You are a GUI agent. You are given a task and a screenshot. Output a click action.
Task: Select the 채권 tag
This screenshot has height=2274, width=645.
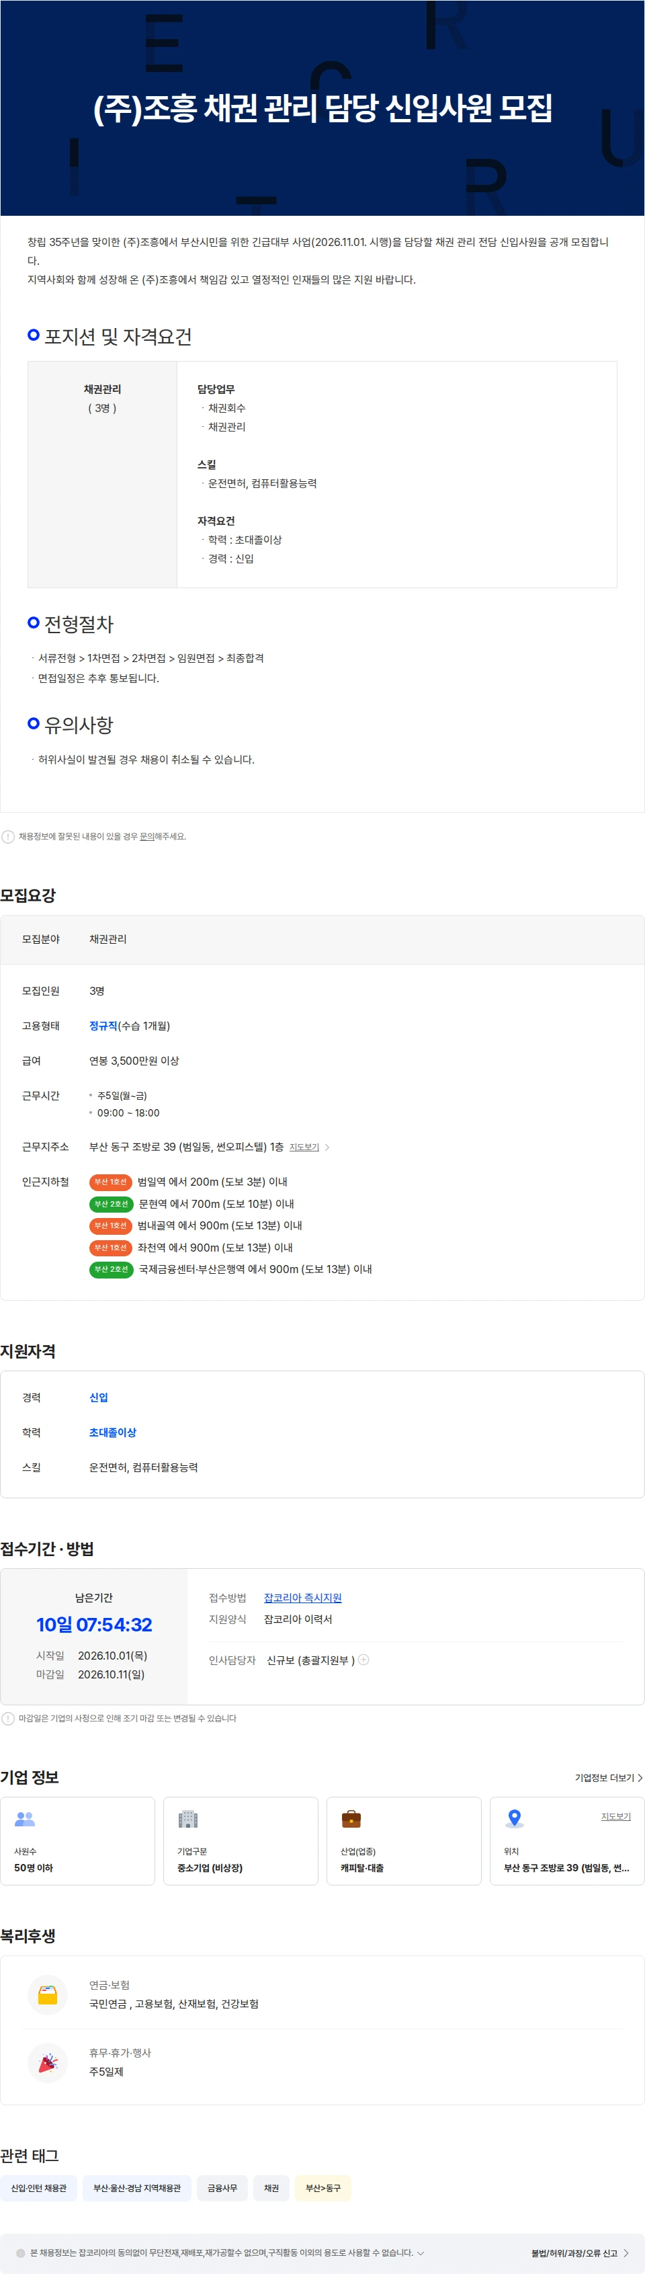(271, 2189)
